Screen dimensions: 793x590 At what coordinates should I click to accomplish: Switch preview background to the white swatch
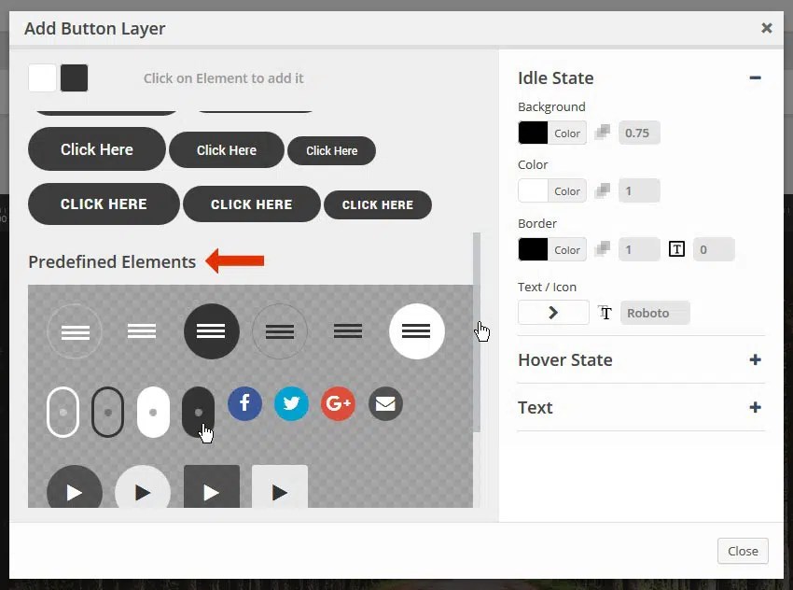tap(41, 79)
